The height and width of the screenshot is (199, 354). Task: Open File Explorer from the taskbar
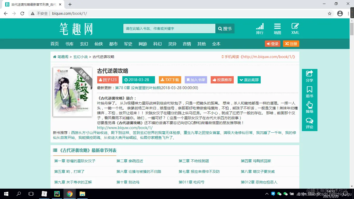point(82,194)
